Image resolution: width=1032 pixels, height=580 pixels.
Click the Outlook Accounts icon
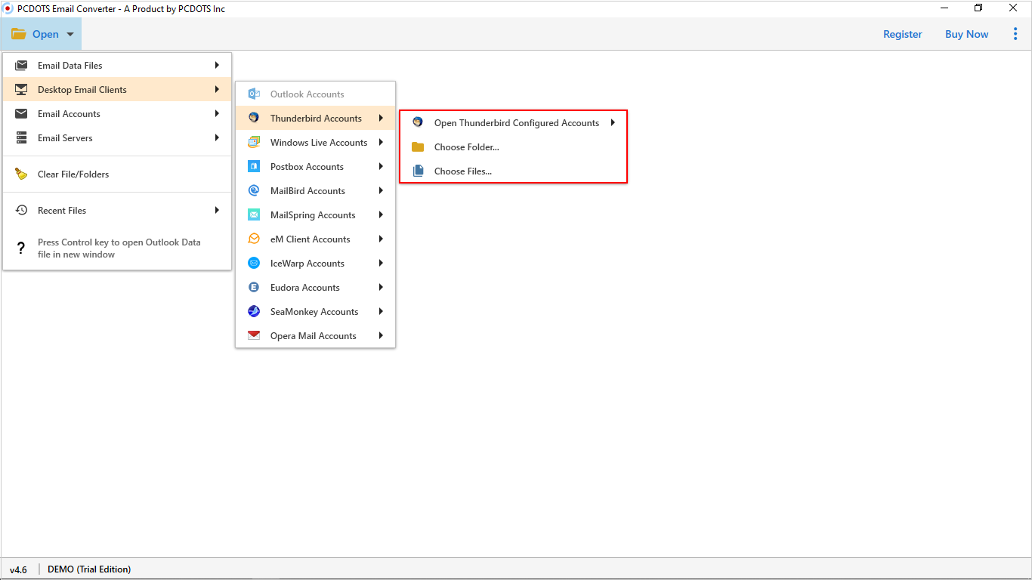click(x=255, y=94)
